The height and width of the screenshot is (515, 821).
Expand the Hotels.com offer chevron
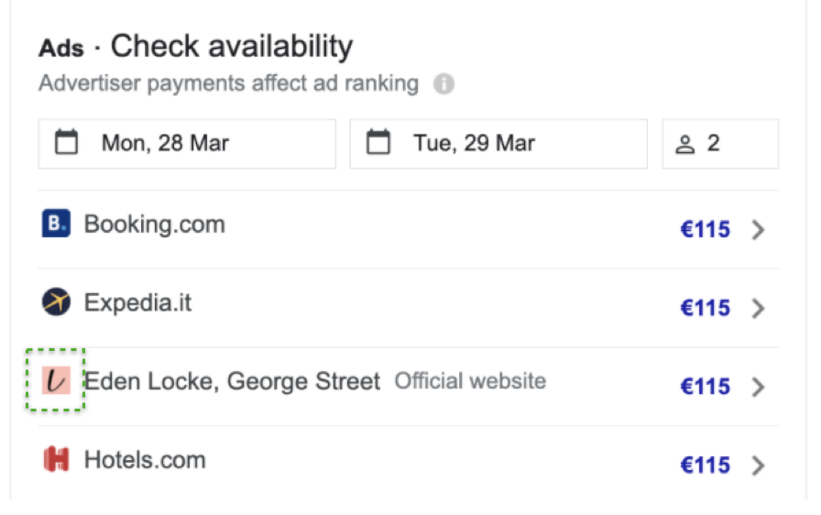(758, 466)
